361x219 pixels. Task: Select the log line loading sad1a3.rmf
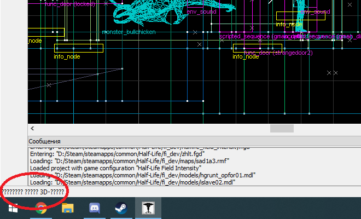[129, 161]
